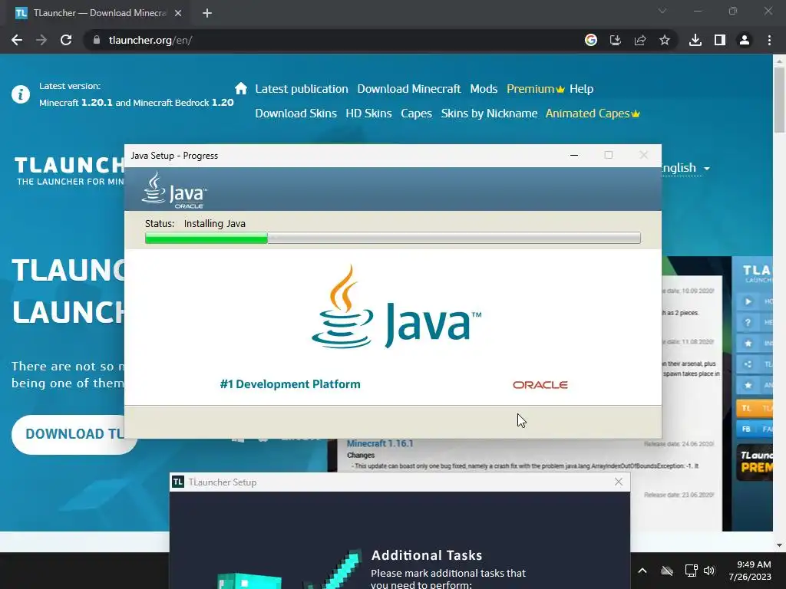
Task: Open the HD Skins link
Action: (368, 114)
